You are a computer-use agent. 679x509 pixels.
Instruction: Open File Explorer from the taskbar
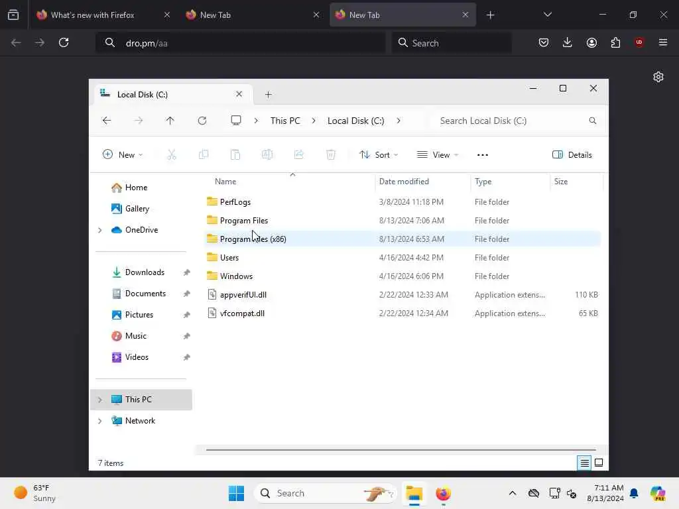[414, 493]
